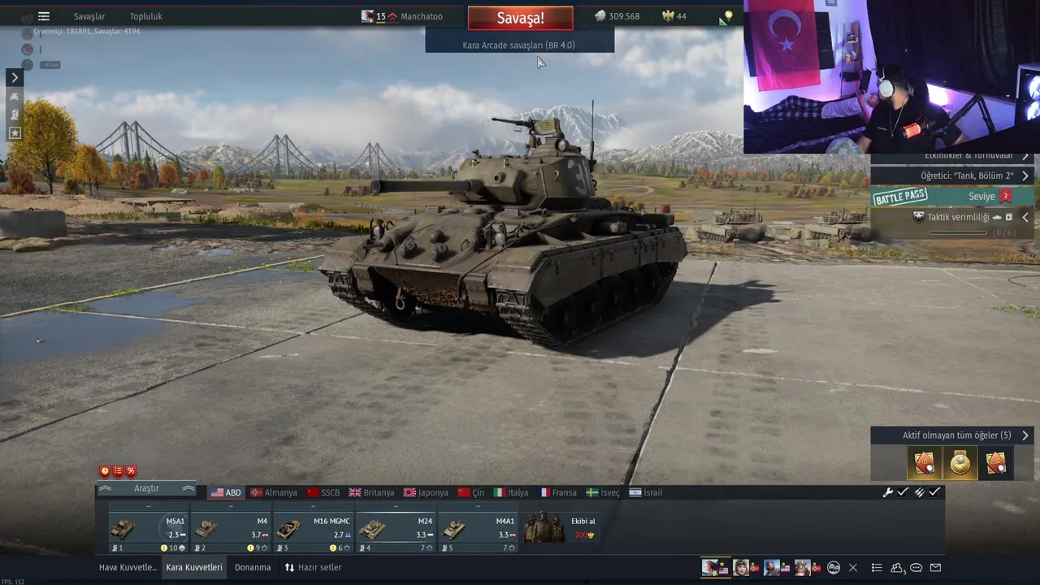Select the SSCB nation tab
This screenshot has width=1040, height=585.
click(323, 492)
